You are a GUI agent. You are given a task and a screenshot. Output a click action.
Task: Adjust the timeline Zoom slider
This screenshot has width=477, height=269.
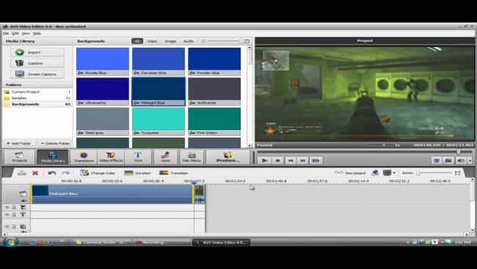click(x=434, y=173)
